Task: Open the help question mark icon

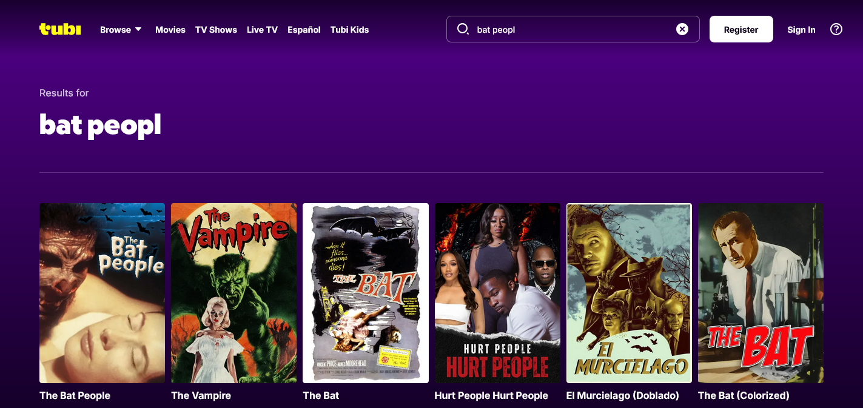Action: pyautogui.click(x=836, y=29)
